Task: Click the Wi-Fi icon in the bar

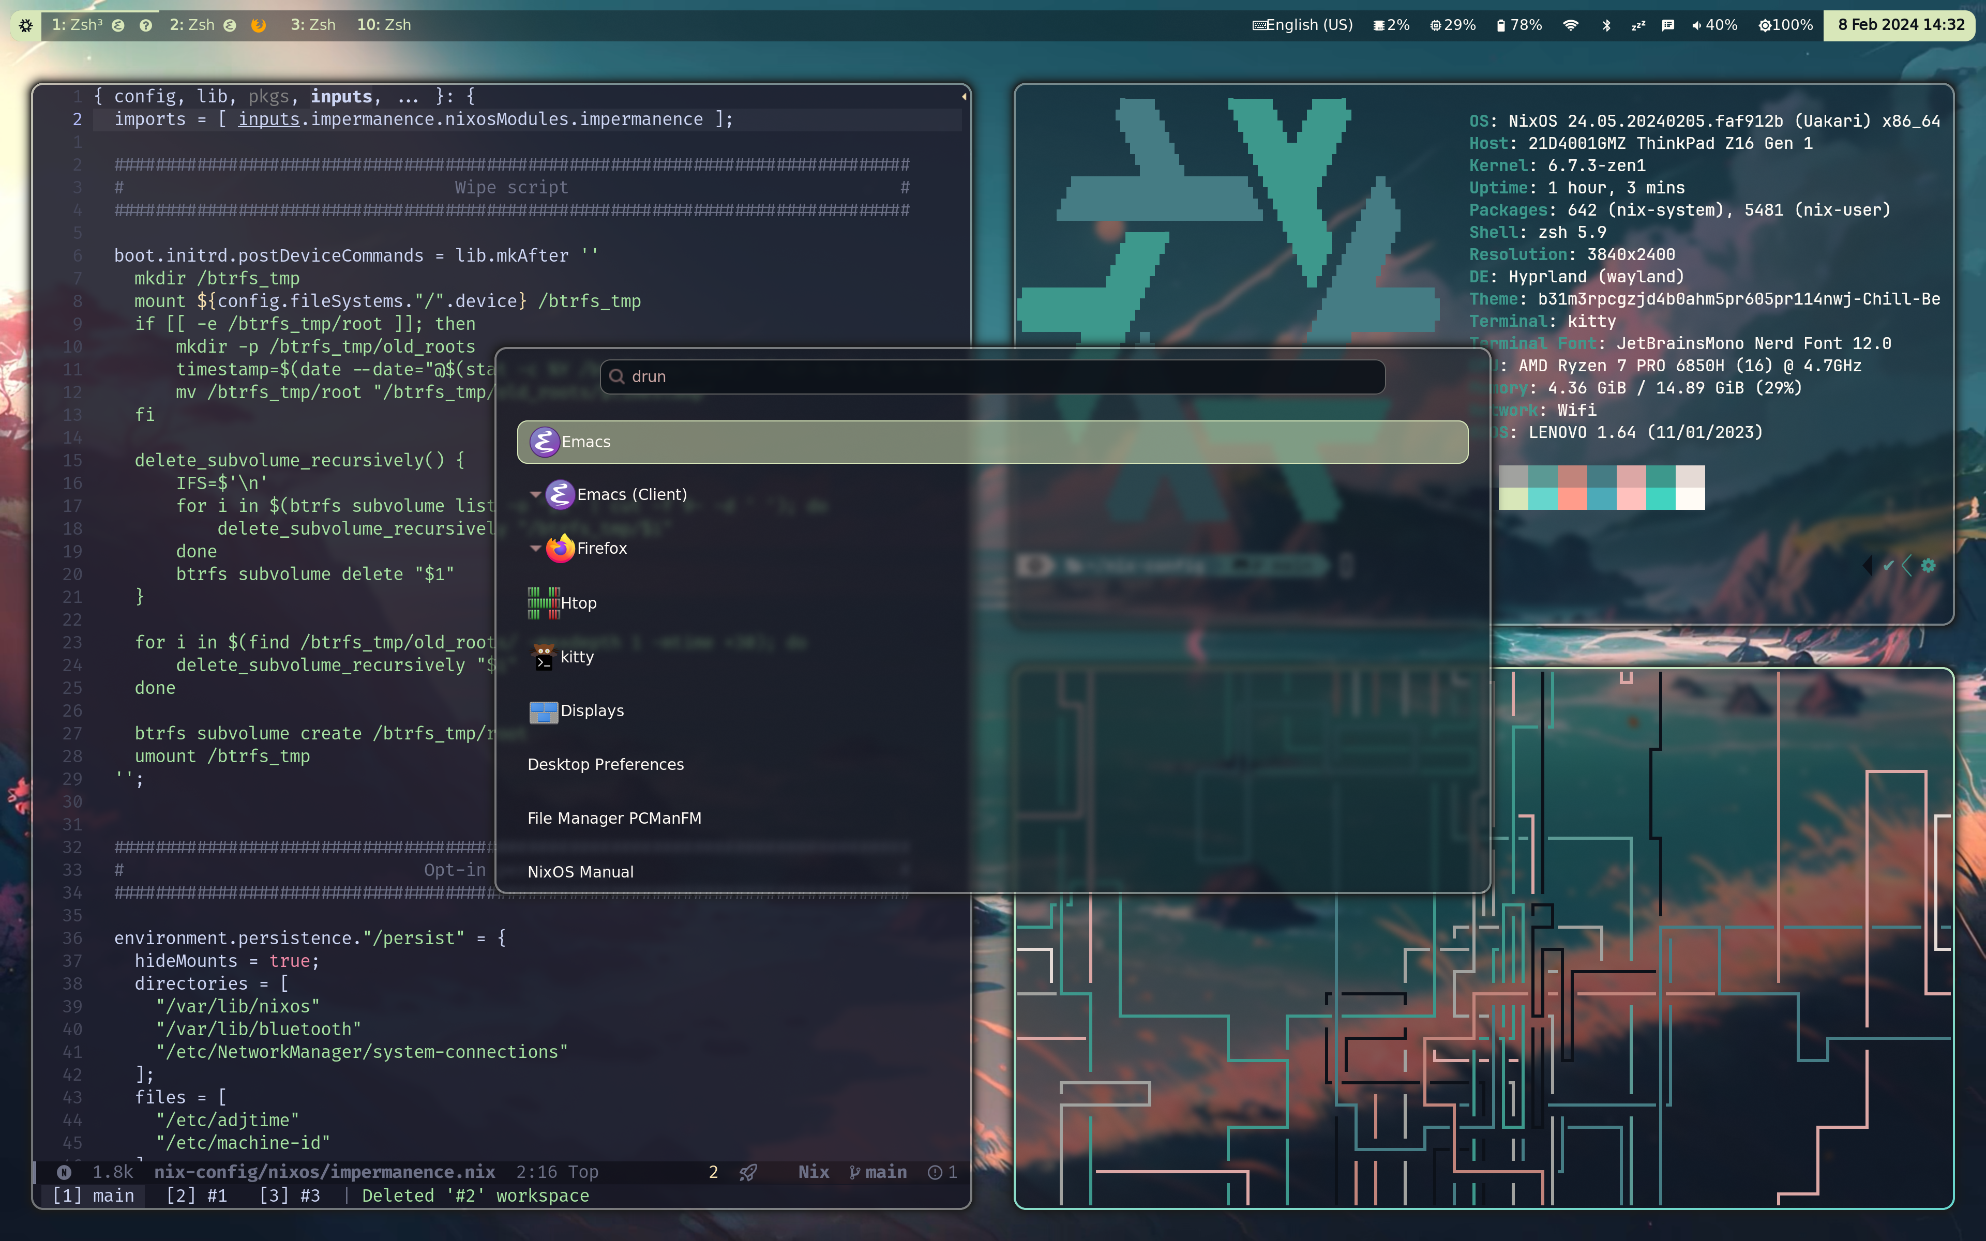Action: pos(1571,25)
